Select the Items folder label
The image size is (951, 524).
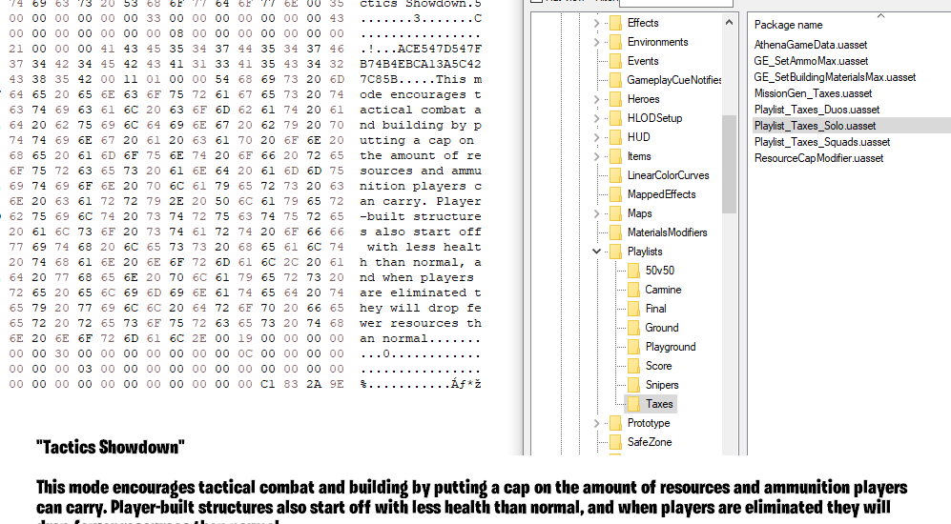(x=639, y=156)
